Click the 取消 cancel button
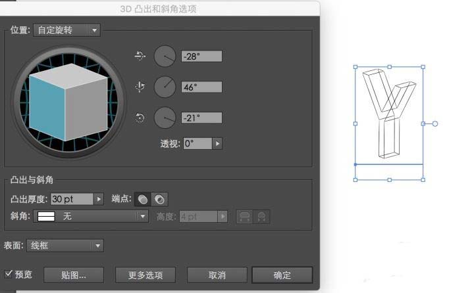 217,275
